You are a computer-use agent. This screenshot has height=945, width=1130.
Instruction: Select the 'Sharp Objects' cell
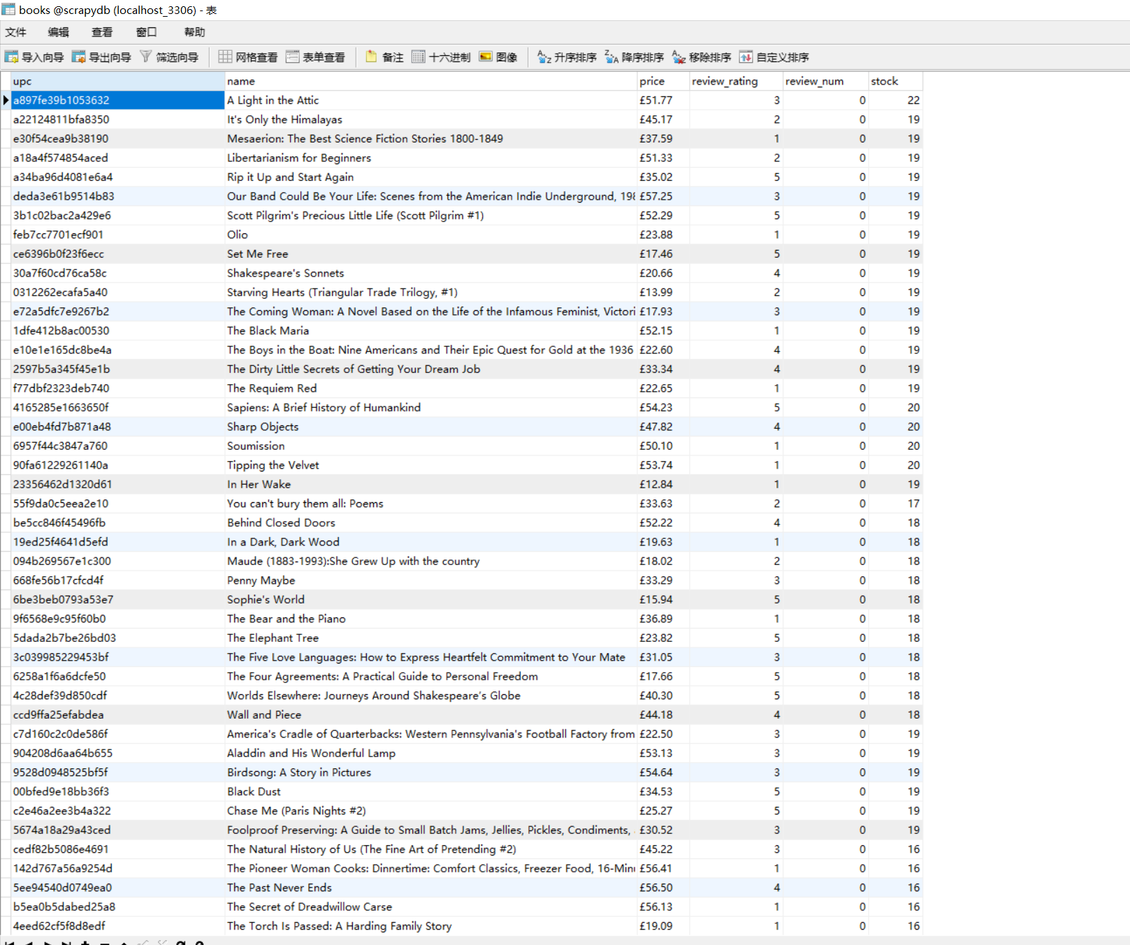click(430, 427)
